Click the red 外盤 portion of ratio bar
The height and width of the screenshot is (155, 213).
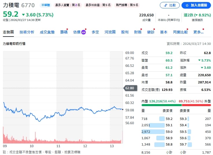(x=196, y=105)
